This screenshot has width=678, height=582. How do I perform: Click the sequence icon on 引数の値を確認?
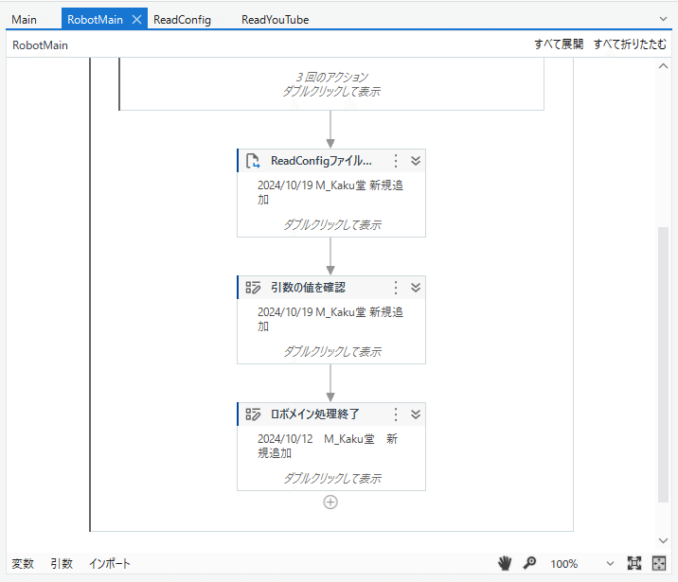click(253, 288)
